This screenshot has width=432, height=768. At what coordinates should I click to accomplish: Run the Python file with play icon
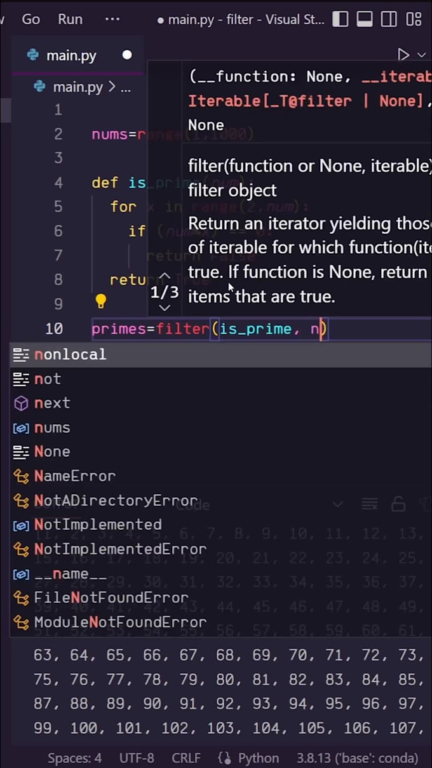coord(403,55)
